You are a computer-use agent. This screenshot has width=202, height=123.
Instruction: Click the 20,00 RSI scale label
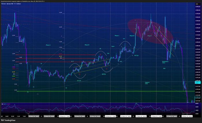click(197, 114)
